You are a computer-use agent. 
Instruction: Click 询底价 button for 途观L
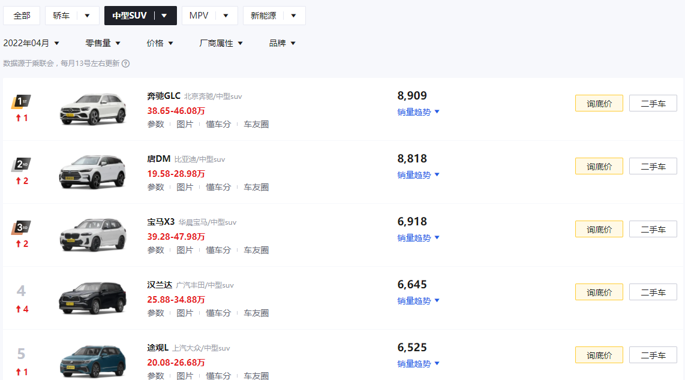click(599, 355)
